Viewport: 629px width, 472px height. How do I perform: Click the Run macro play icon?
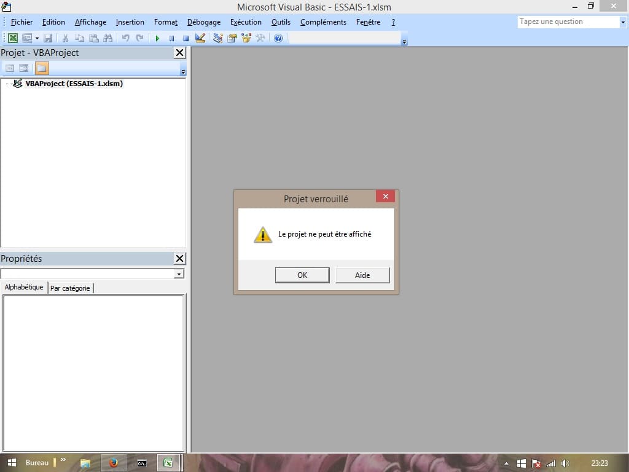[157, 38]
